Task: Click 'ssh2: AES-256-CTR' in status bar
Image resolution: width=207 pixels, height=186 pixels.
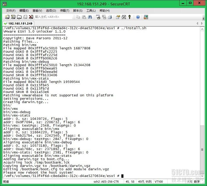Action: coord(106,182)
